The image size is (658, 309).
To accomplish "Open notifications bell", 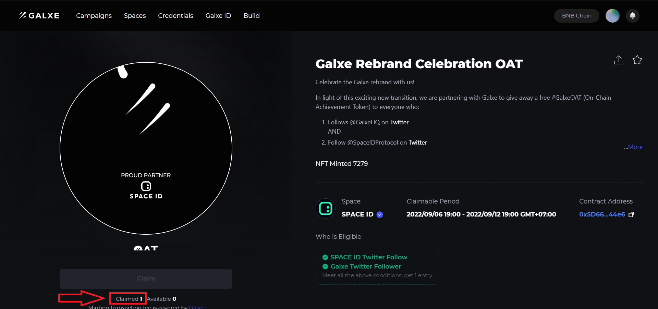I will coord(633,16).
